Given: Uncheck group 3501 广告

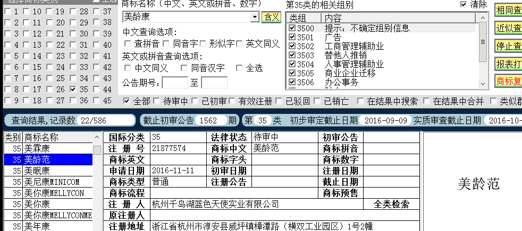Looking at the screenshot, I should click(x=292, y=37).
